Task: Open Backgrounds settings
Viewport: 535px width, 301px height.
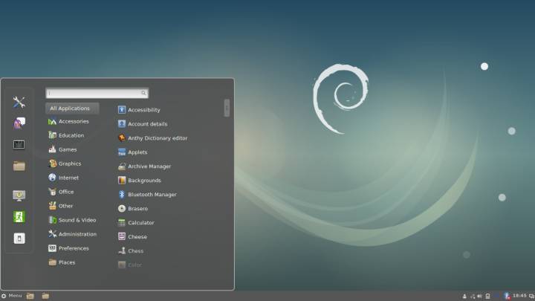Action: click(139, 180)
